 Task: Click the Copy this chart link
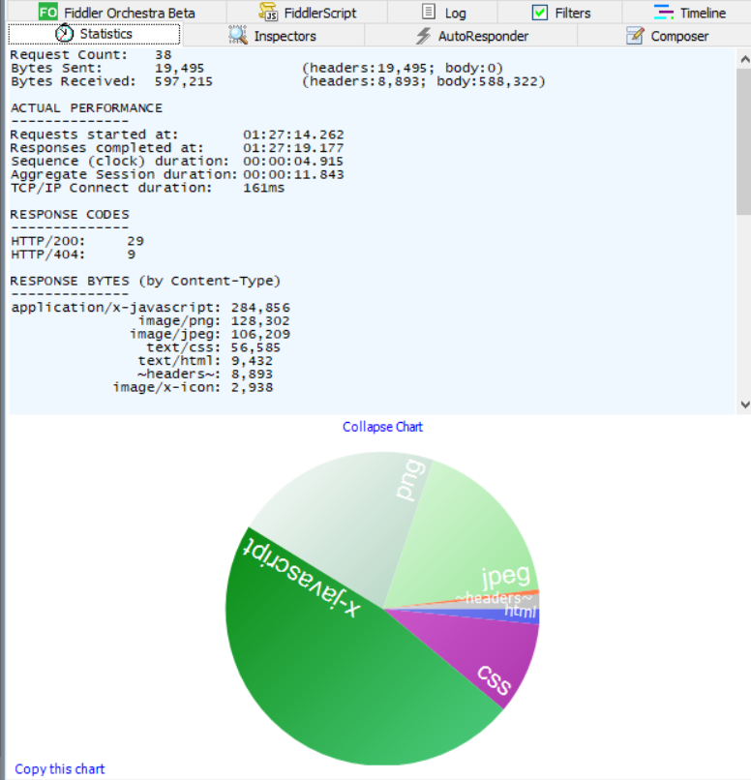click(x=60, y=769)
